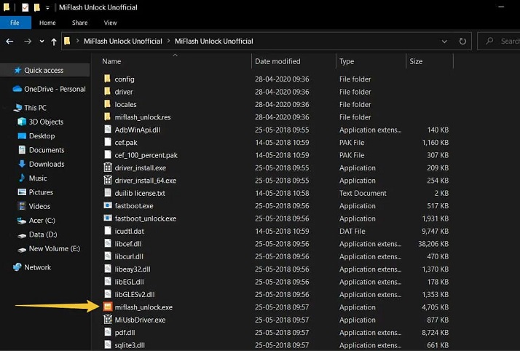The width and height of the screenshot is (520, 351).
Task: Select libeay32.dll file name
Action: 133,269
